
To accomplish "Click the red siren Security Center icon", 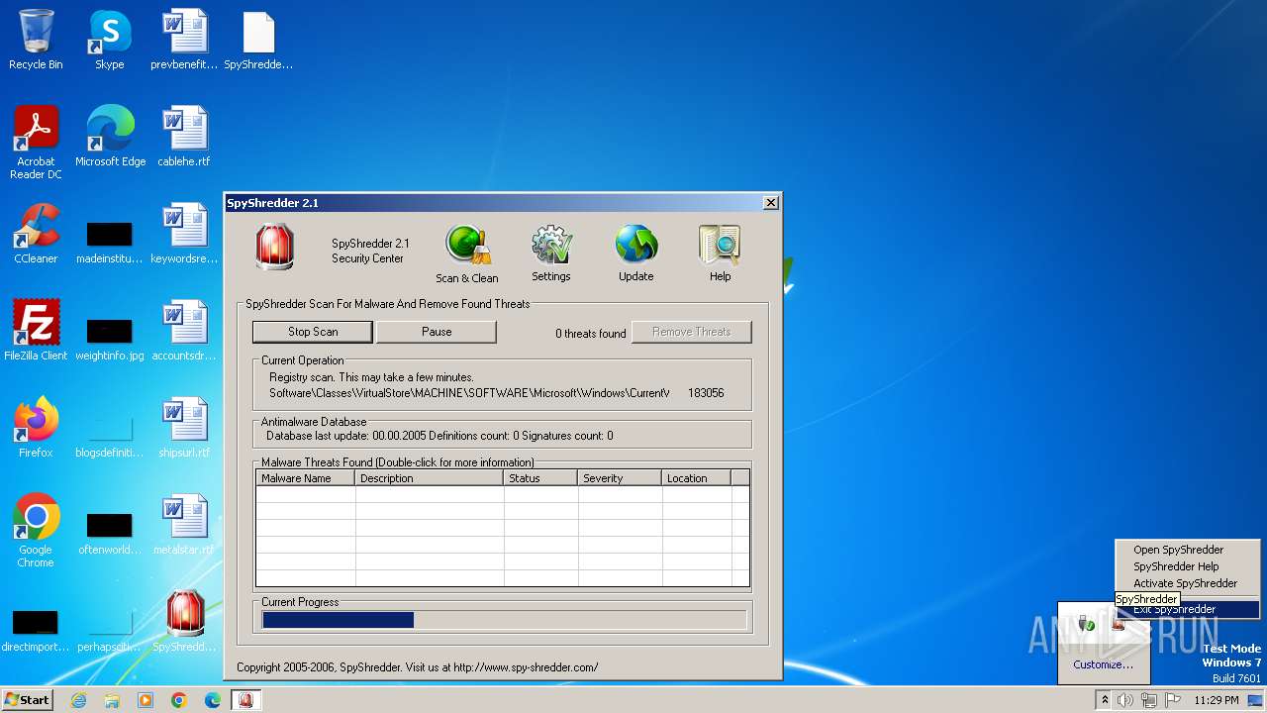I will click(x=274, y=248).
